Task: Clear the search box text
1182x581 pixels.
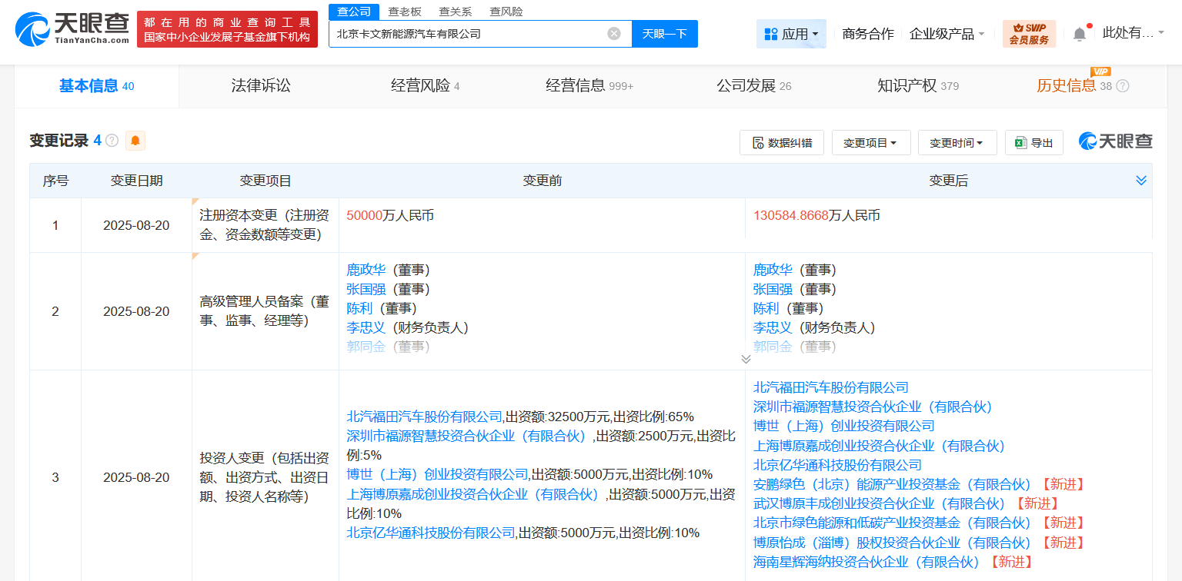Action: coord(613,34)
